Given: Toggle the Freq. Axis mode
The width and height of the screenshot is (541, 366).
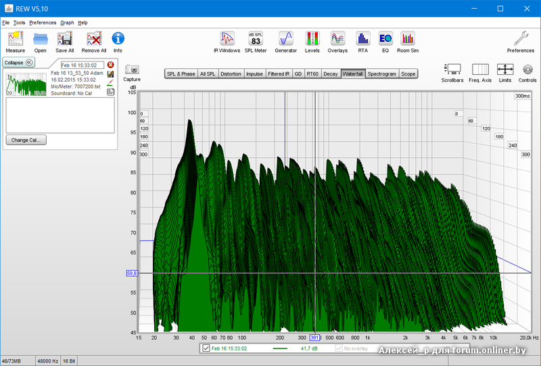Looking at the screenshot, I should click(481, 70).
